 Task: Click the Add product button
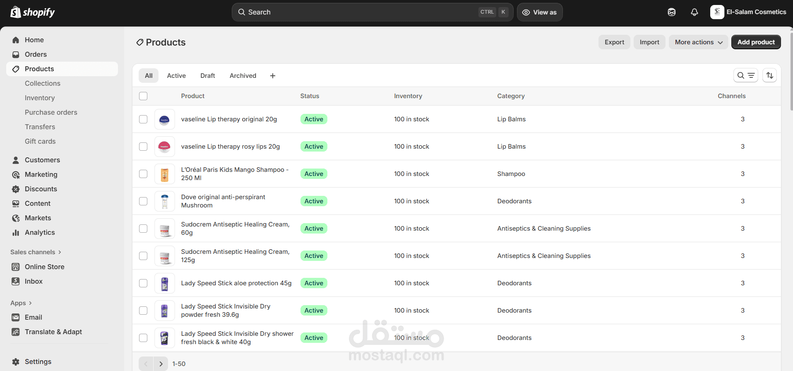(756, 42)
